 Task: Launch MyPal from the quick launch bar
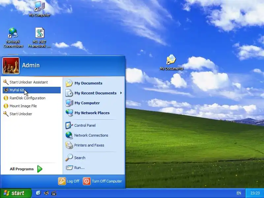[x=46, y=193]
